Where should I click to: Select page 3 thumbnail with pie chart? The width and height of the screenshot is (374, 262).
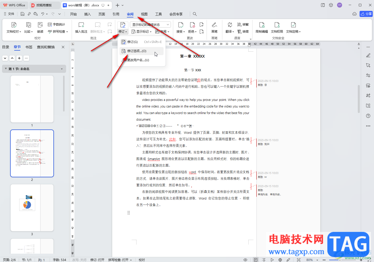32,208
